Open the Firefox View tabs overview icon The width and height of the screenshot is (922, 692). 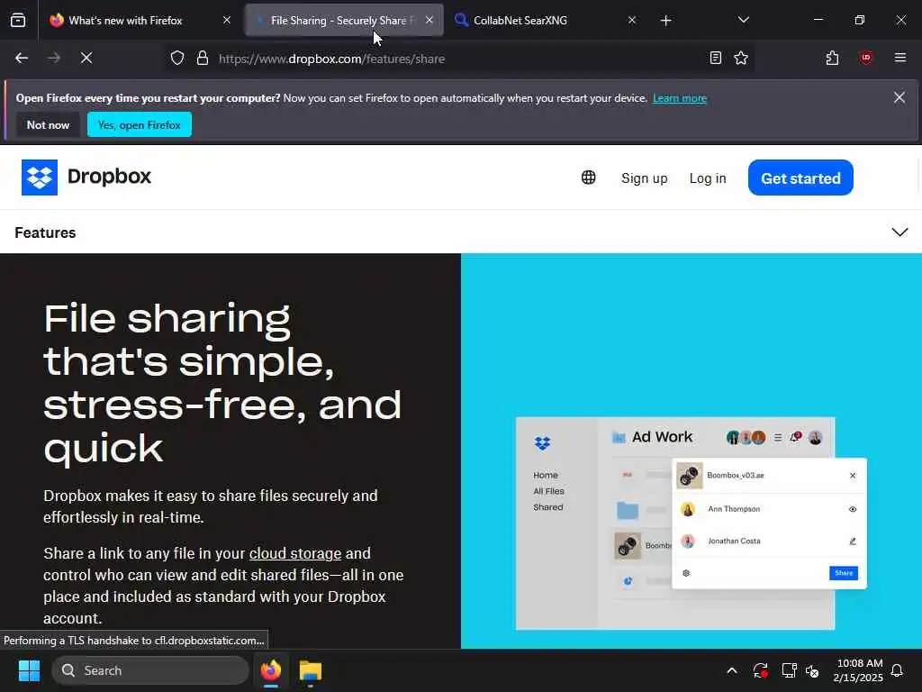click(x=18, y=20)
